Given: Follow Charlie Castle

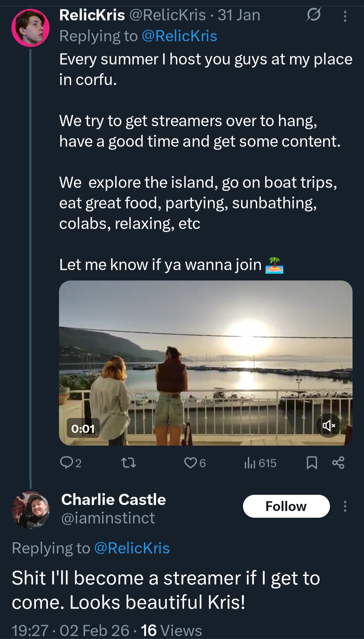Looking at the screenshot, I should pos(286,506).
